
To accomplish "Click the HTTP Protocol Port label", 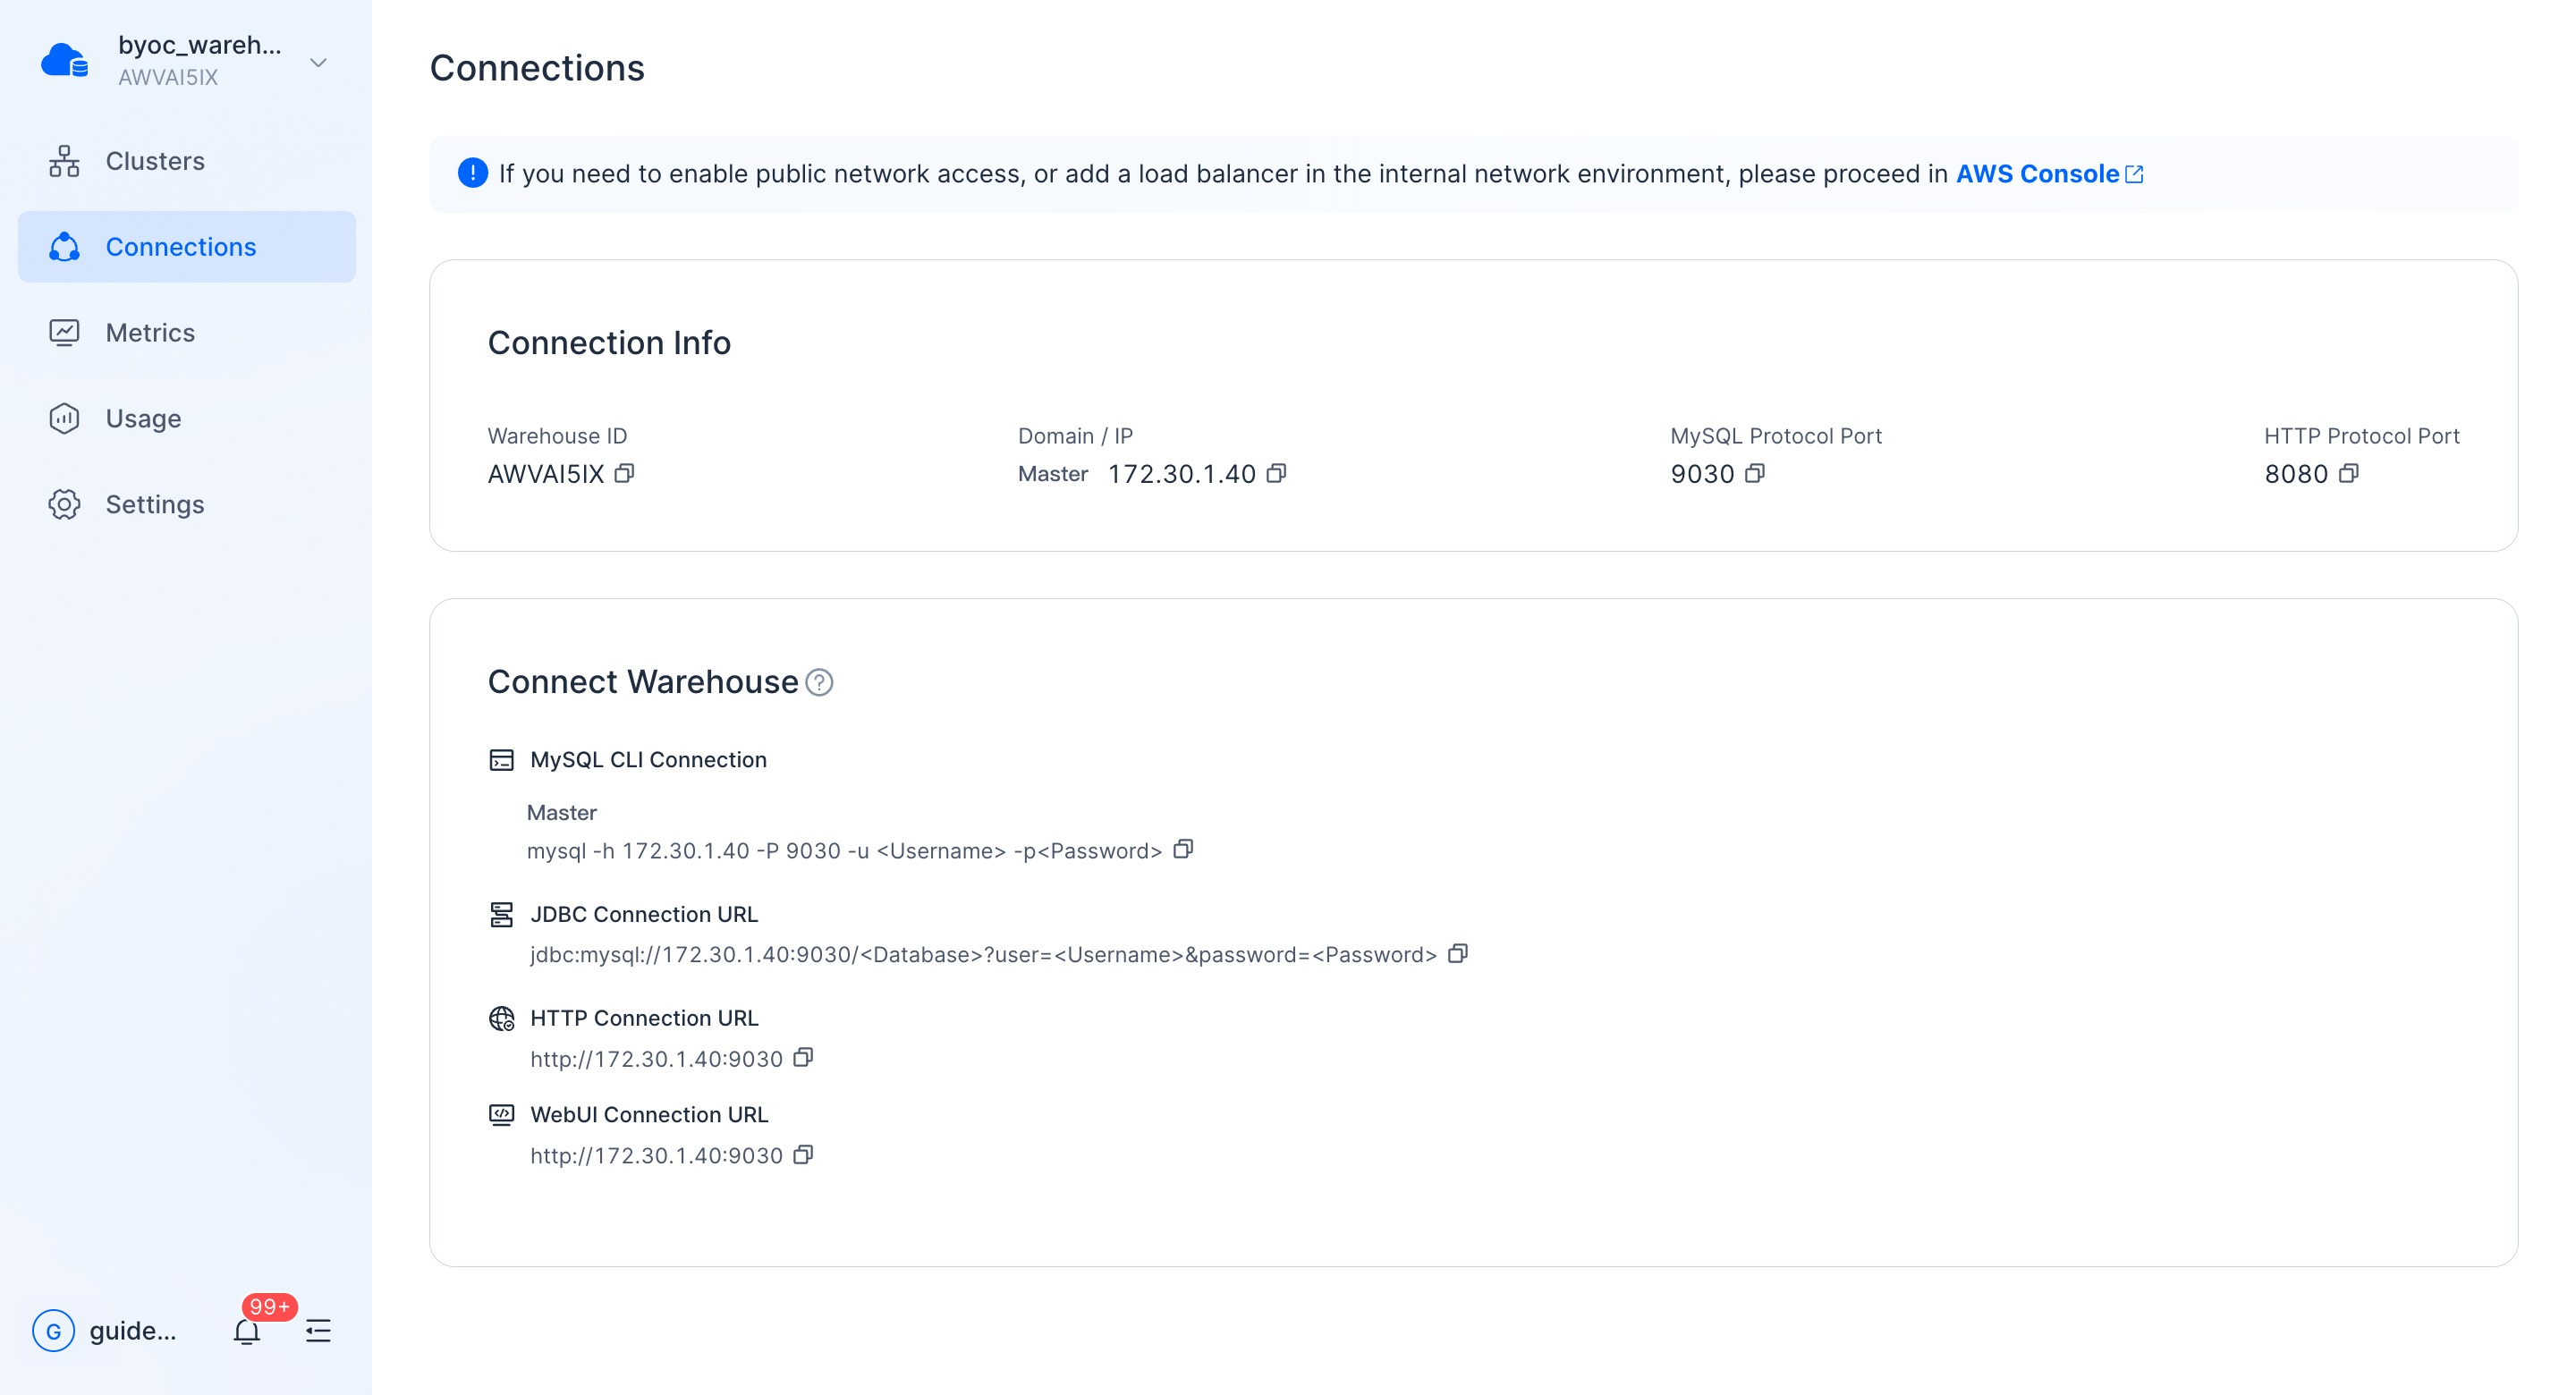I will point(2362,436).
